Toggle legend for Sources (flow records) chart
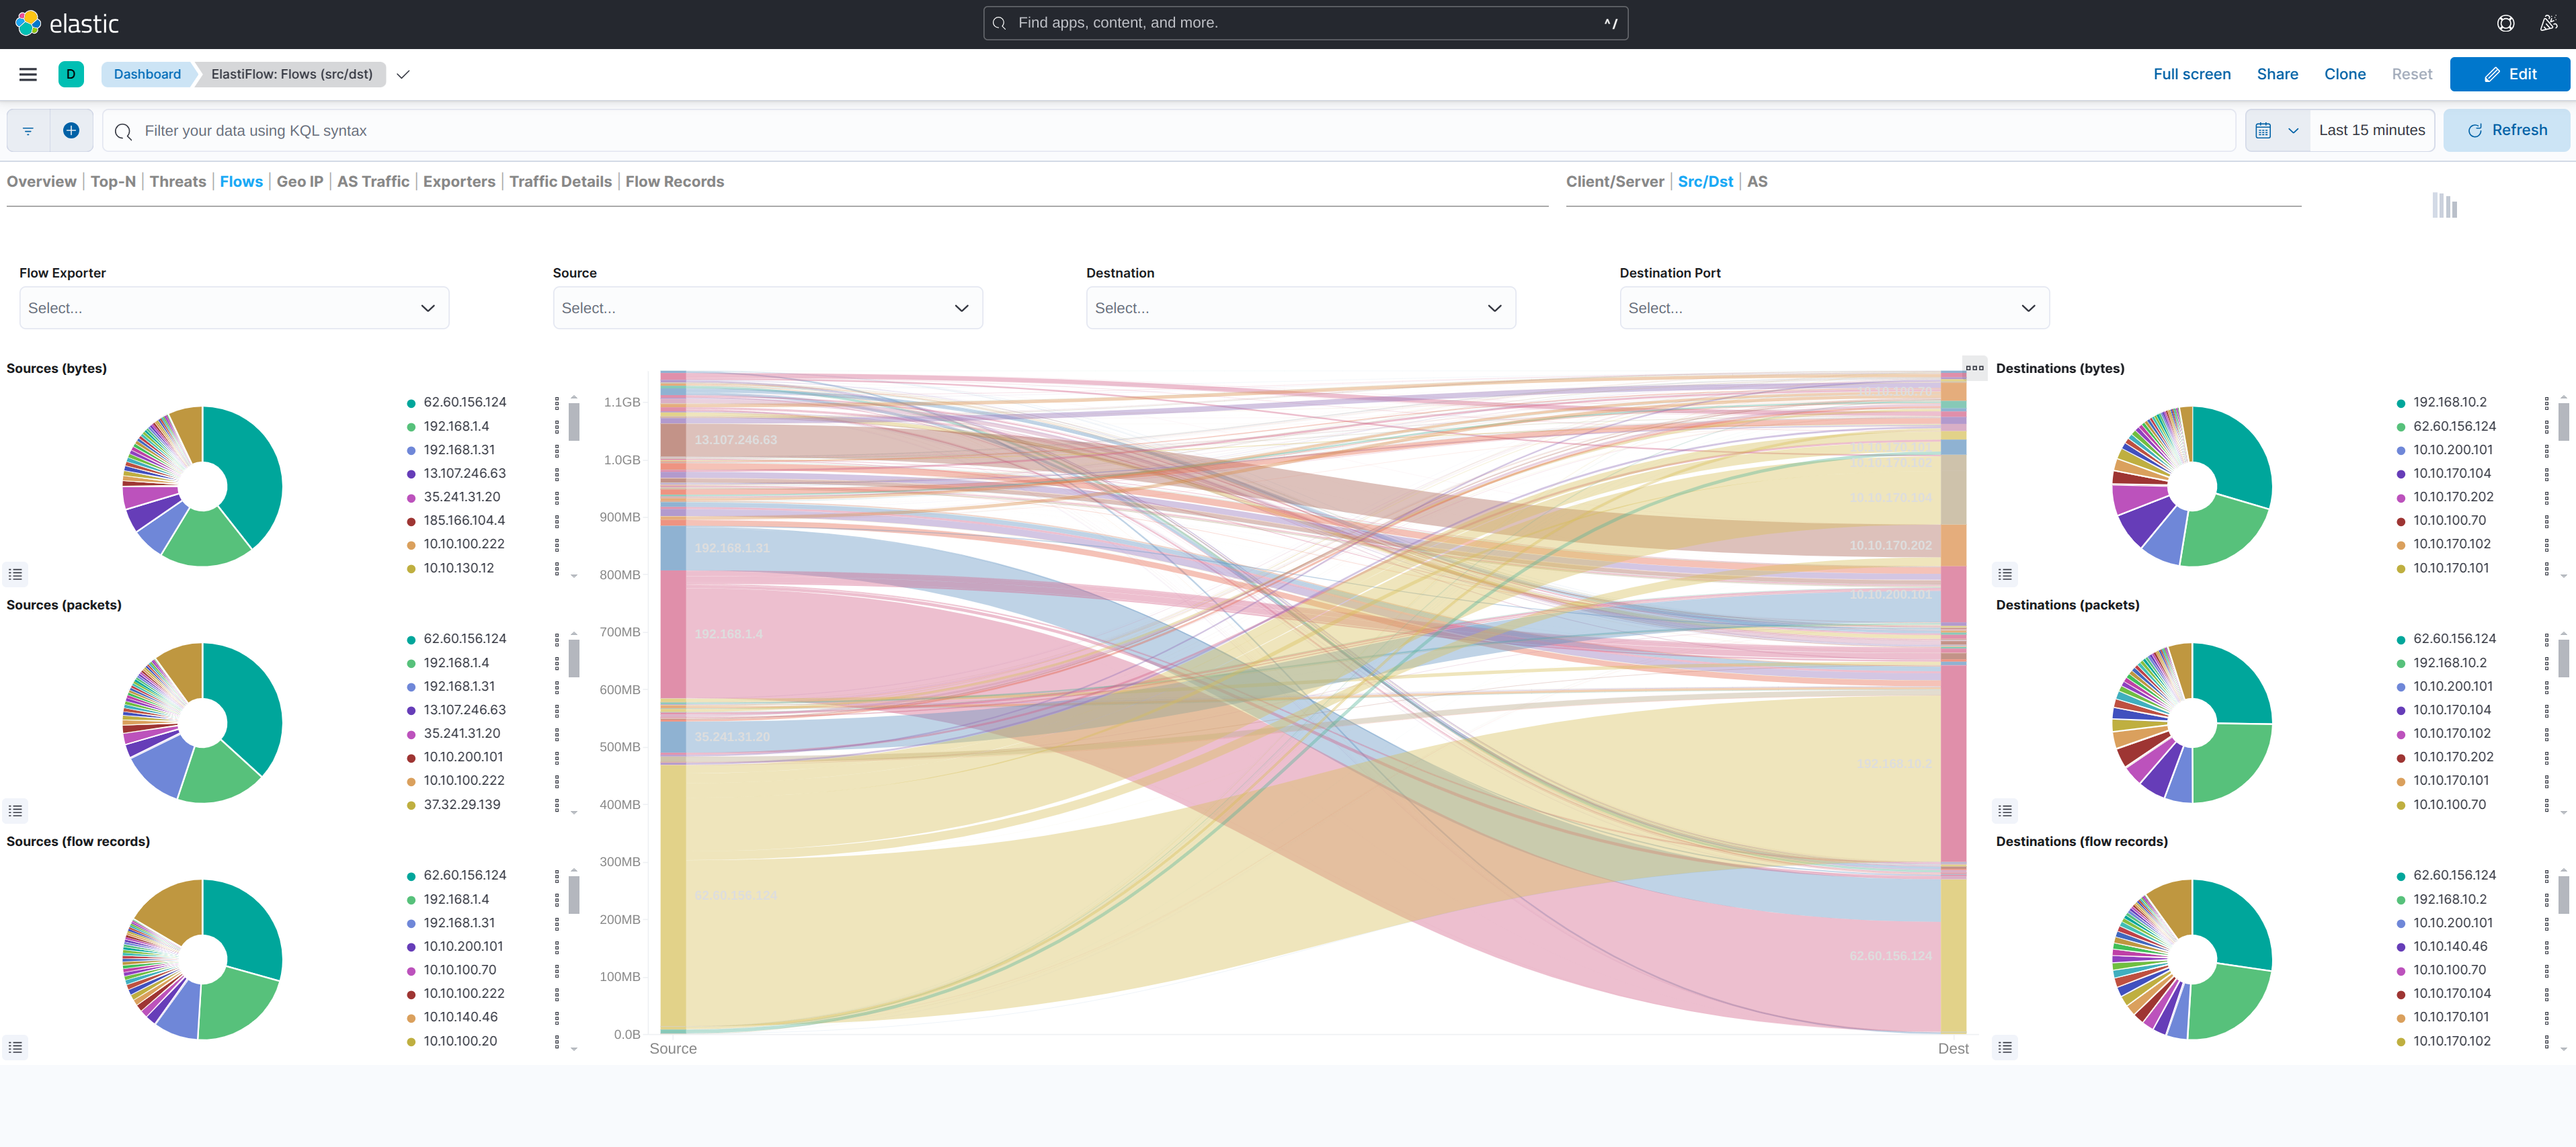 [x=15, y=1047]
